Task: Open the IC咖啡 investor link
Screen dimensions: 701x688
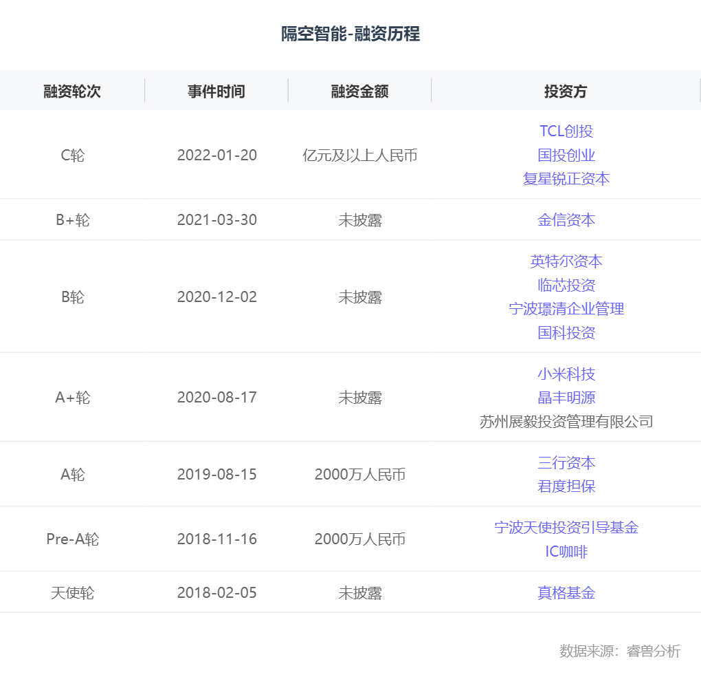Action: point(566,552)
